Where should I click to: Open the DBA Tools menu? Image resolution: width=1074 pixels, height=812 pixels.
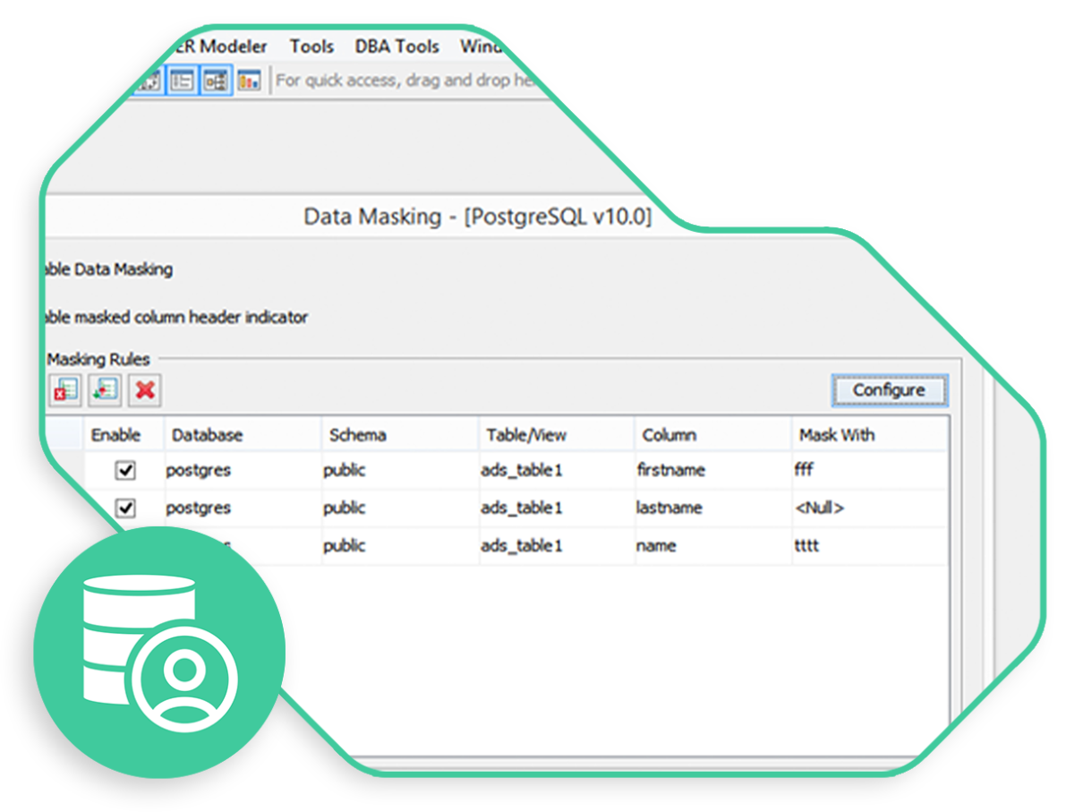click(397, 47)
